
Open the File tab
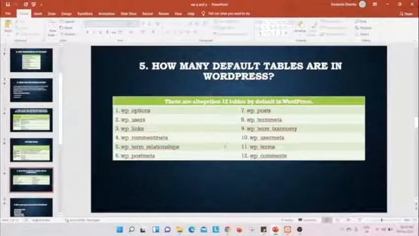(x=8, y=14)
